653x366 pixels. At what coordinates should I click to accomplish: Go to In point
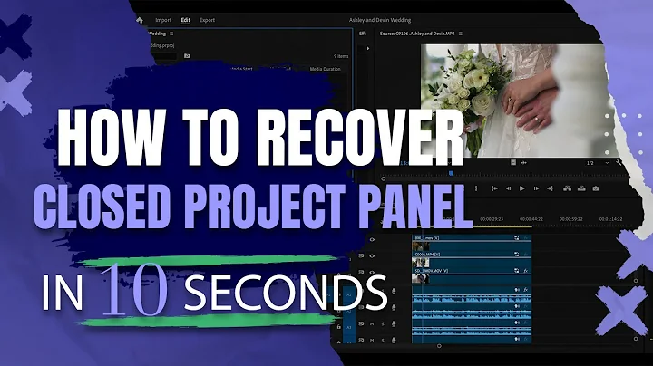coord(494,188)
